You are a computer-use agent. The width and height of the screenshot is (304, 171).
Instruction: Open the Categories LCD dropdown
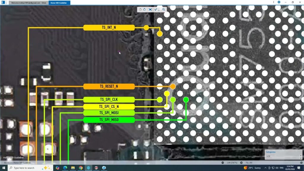(x=283, y=156)
